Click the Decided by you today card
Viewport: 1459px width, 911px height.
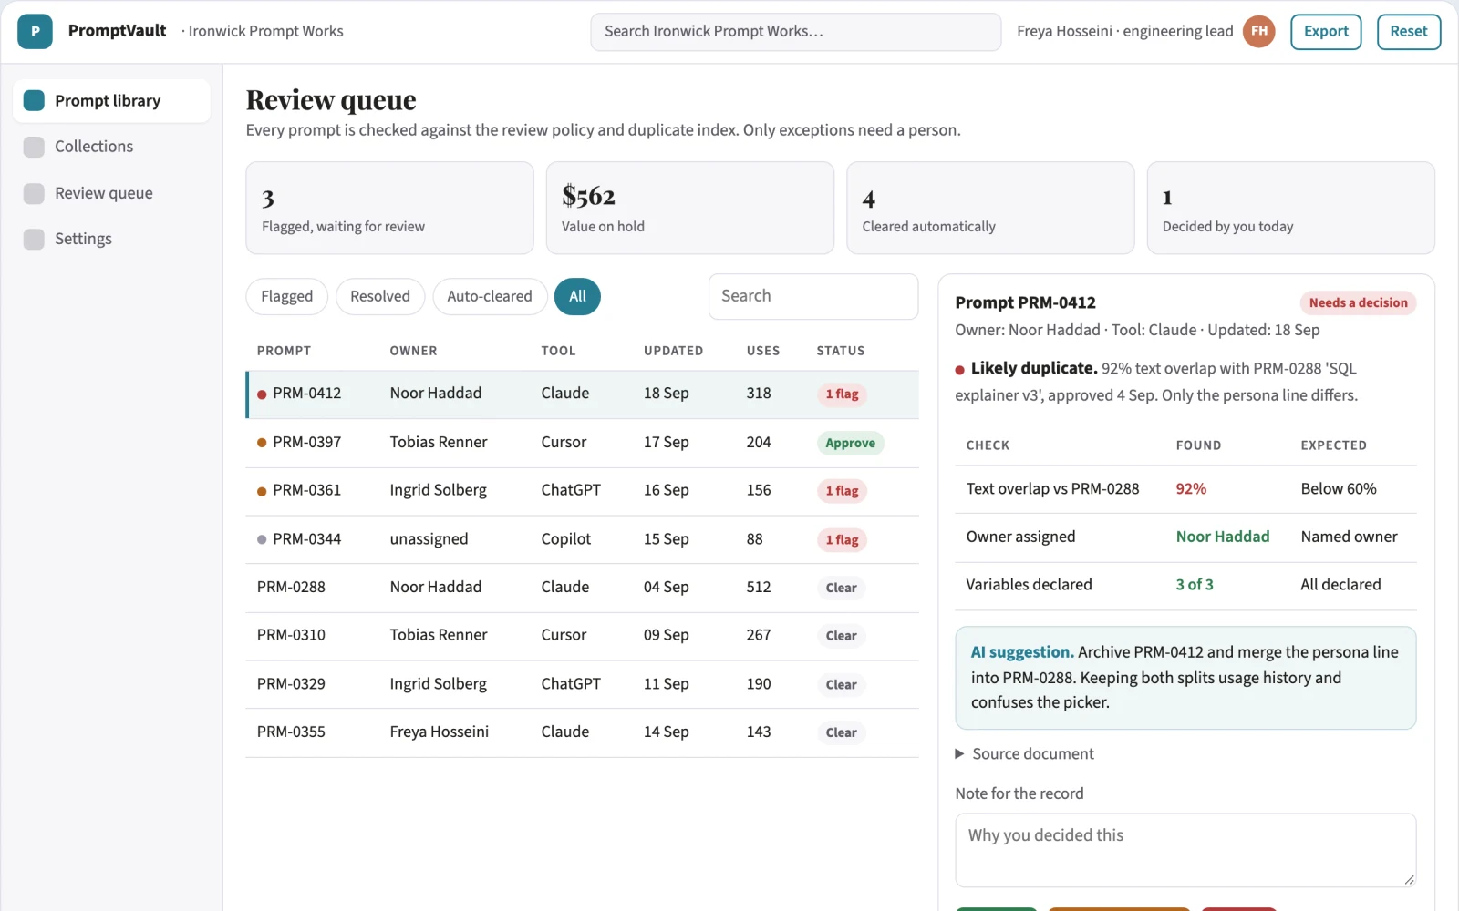(x=1290, y=208)
